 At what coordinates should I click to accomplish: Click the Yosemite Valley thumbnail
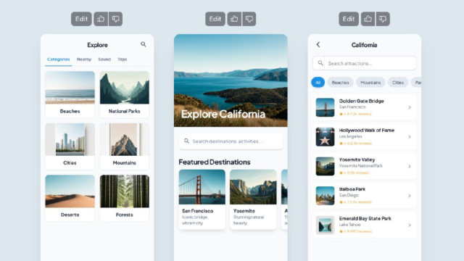[x=325, y=166]
